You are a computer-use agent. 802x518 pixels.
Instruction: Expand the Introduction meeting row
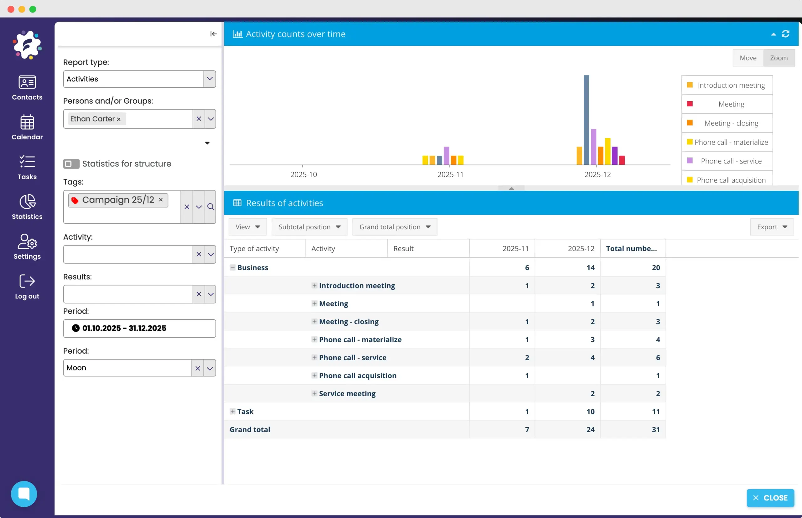pos(314,286)
